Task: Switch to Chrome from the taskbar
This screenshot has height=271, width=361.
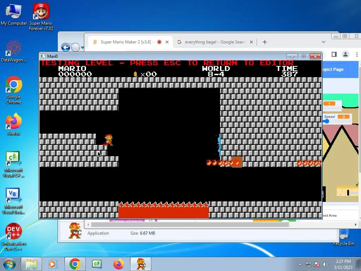Action: 75,264
